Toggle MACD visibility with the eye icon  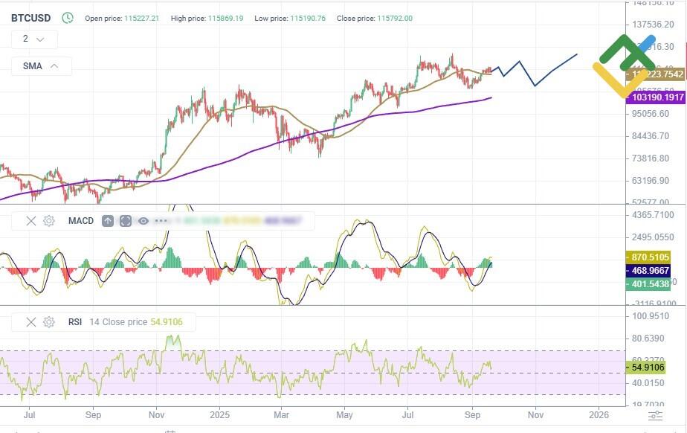click(143, 220)
